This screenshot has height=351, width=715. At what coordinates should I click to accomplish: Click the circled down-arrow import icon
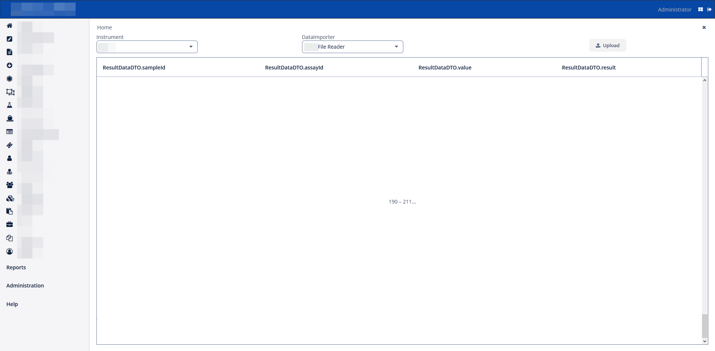(10, 65)
